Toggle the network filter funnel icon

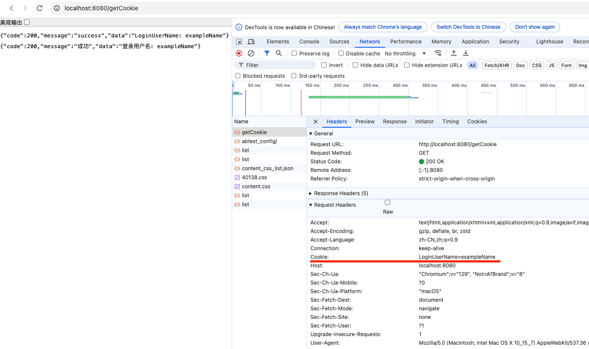267,53
